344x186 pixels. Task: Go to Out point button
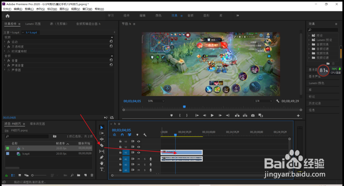point(228,116)
